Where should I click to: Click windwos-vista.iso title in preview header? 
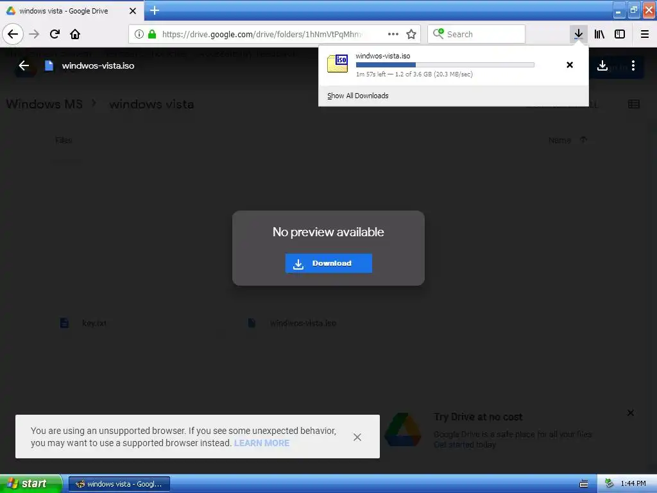pos(98,65)
